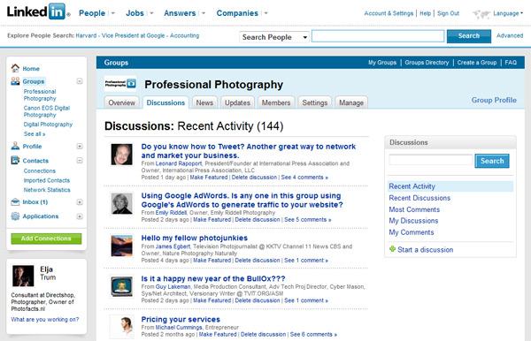The width and height of the screenshot is (531, 341).
Task: Open the People menu dropdown arrow
Action: [x=113, y=13]
